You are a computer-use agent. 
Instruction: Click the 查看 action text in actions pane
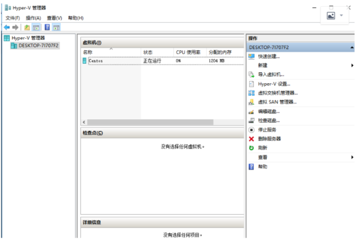point(263,157)
